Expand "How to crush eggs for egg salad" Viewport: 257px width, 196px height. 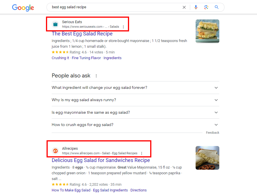(216, 125)
